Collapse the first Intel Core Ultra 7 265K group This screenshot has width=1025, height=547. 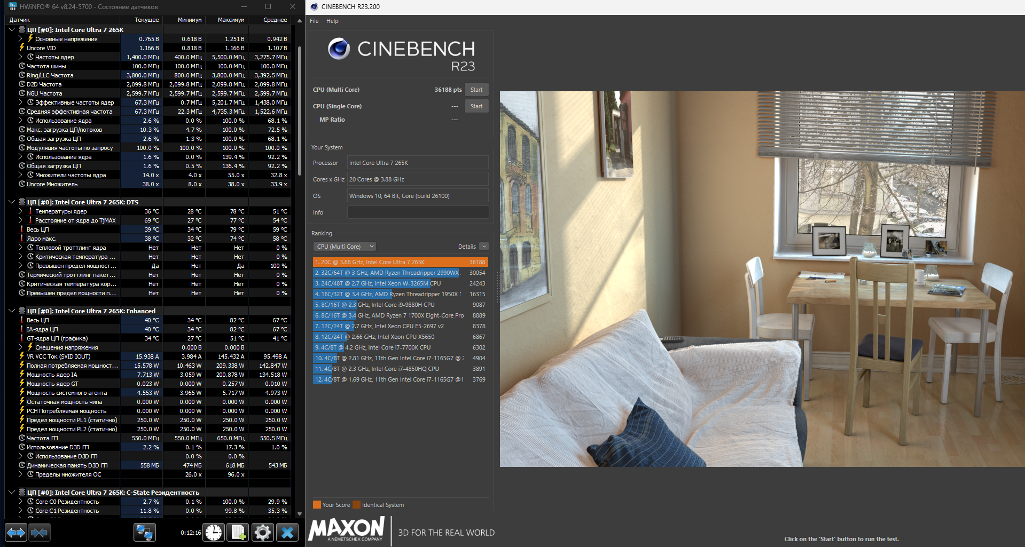coord(12,29)
